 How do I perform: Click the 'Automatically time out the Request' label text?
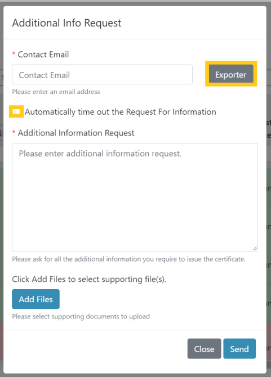121,112
